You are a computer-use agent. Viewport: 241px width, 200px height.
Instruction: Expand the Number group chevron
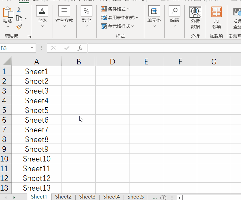coord(87,26)
